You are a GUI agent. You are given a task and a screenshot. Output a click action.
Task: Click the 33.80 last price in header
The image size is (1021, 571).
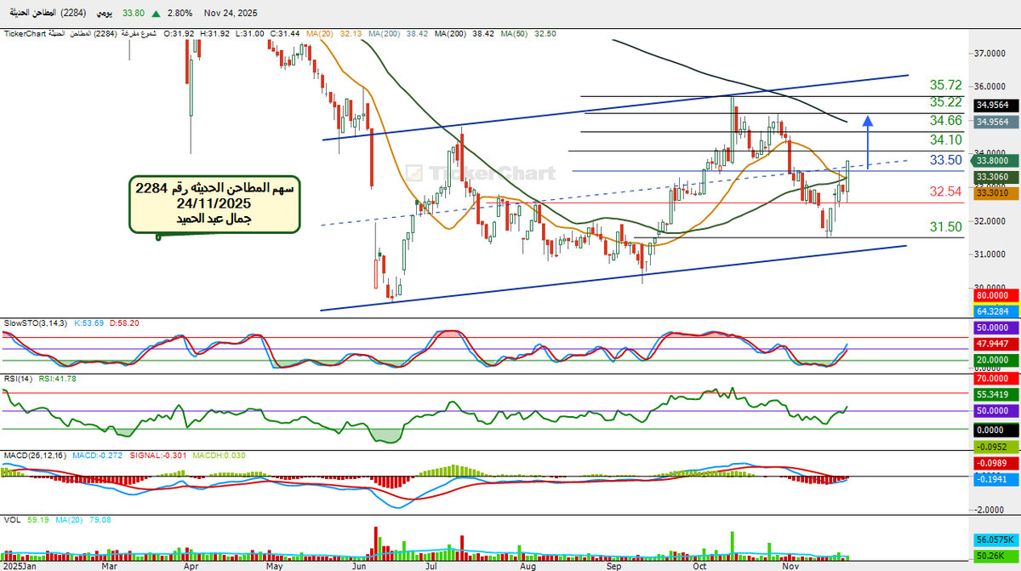(133, 13)
